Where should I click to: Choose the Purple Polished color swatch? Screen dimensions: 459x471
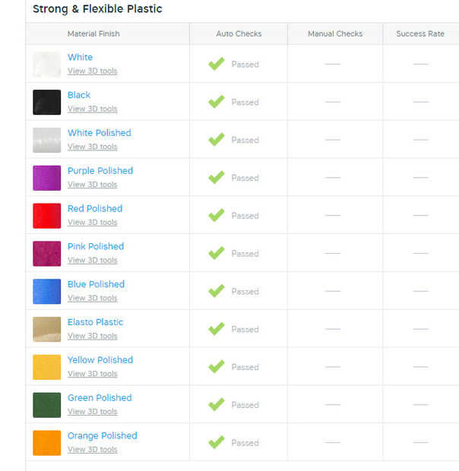[47, 178]
